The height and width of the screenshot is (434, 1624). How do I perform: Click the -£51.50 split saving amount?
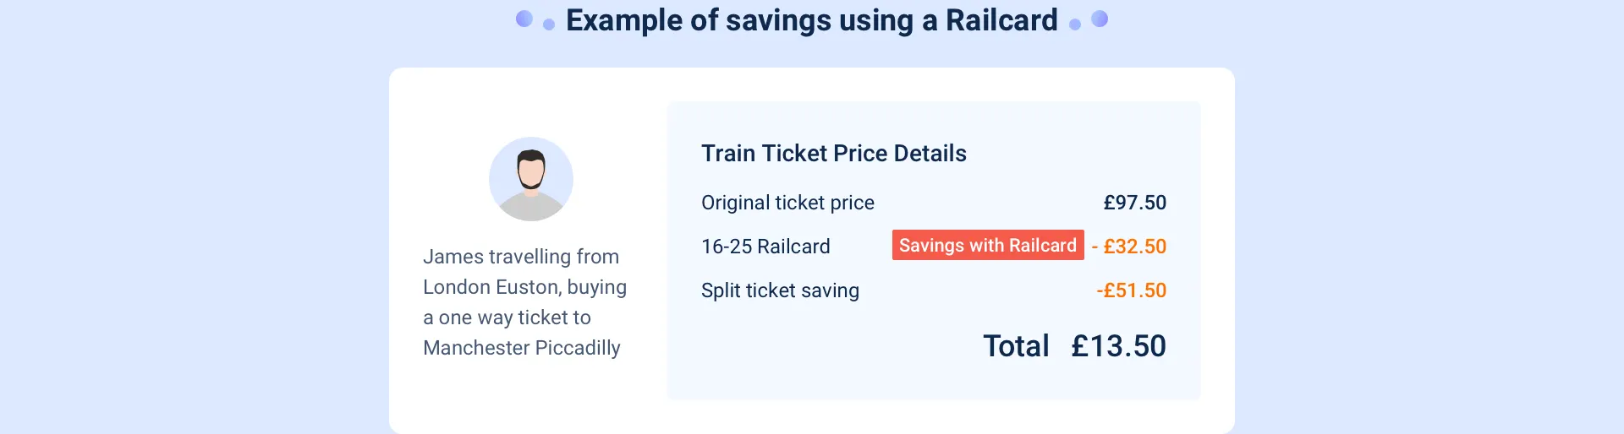(x=1131, y=290)
